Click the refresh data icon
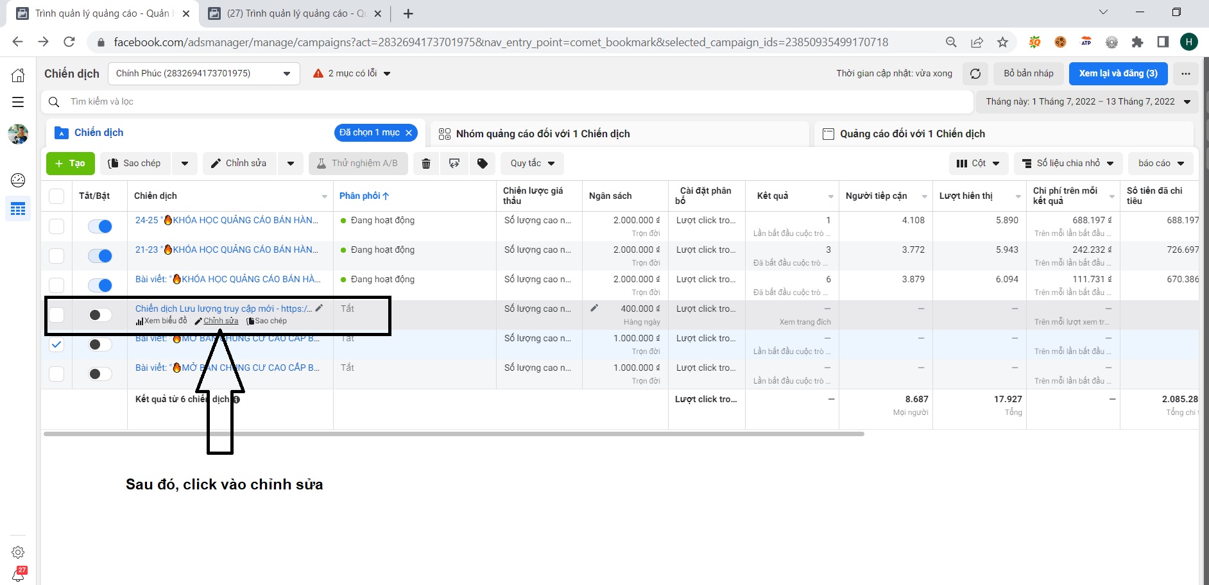This screenshot has height=585, width=1209. tap(975, 74)
